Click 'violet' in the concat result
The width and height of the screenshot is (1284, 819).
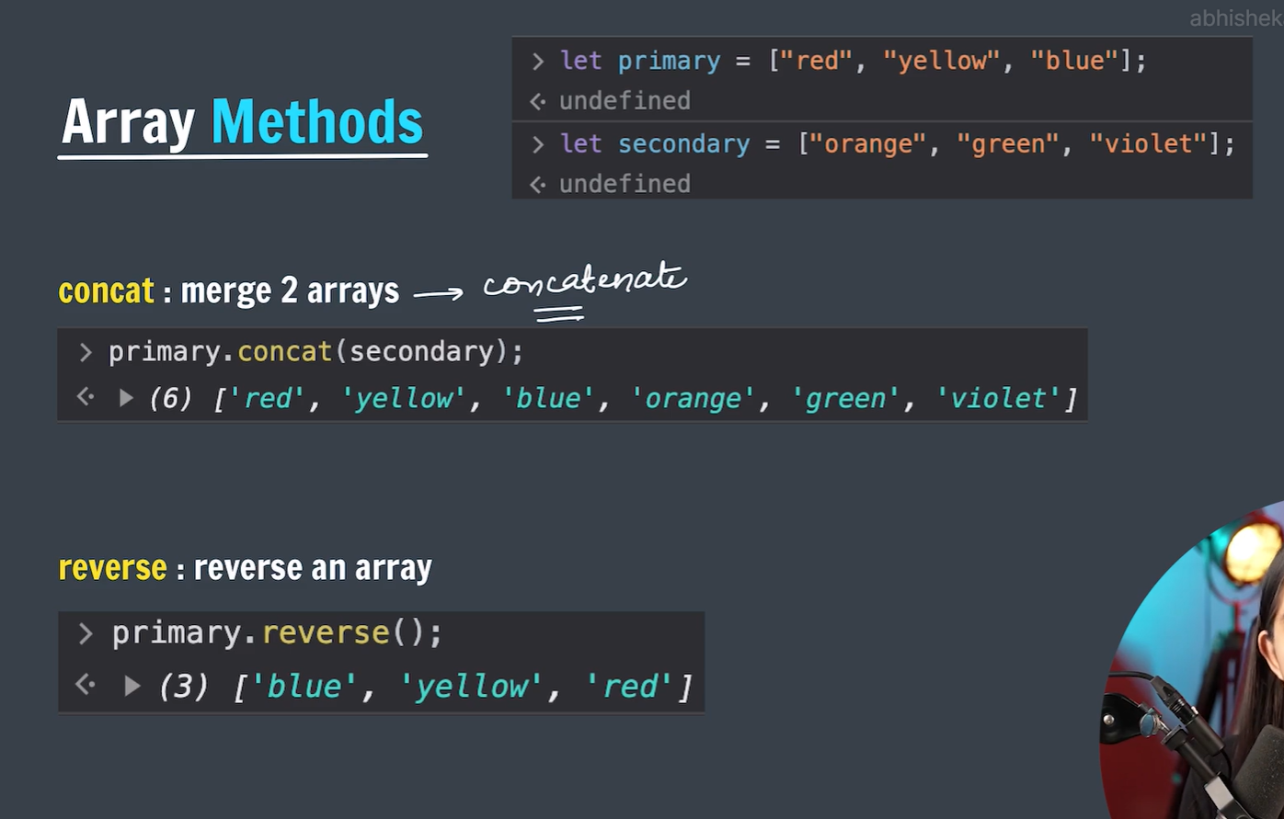[x=998, y=398]
